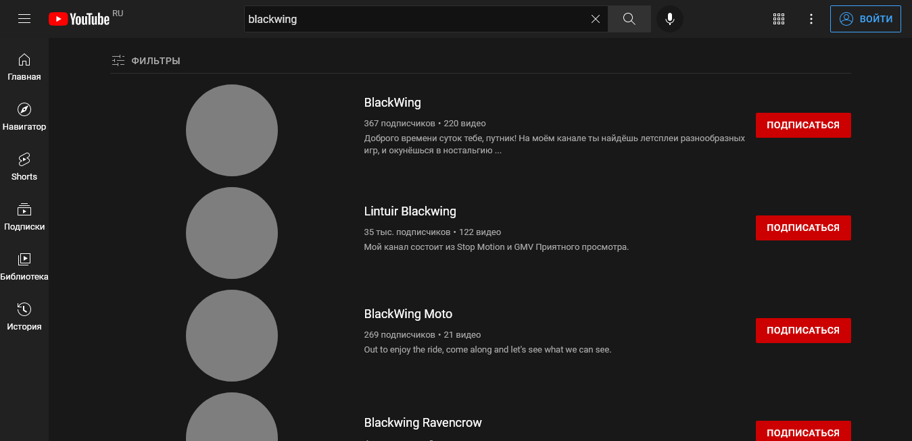The height and width of the screenshot is (441, 912).
Task: Open BlackWing Moto channel avatar
Action: [x=232, y=336]
